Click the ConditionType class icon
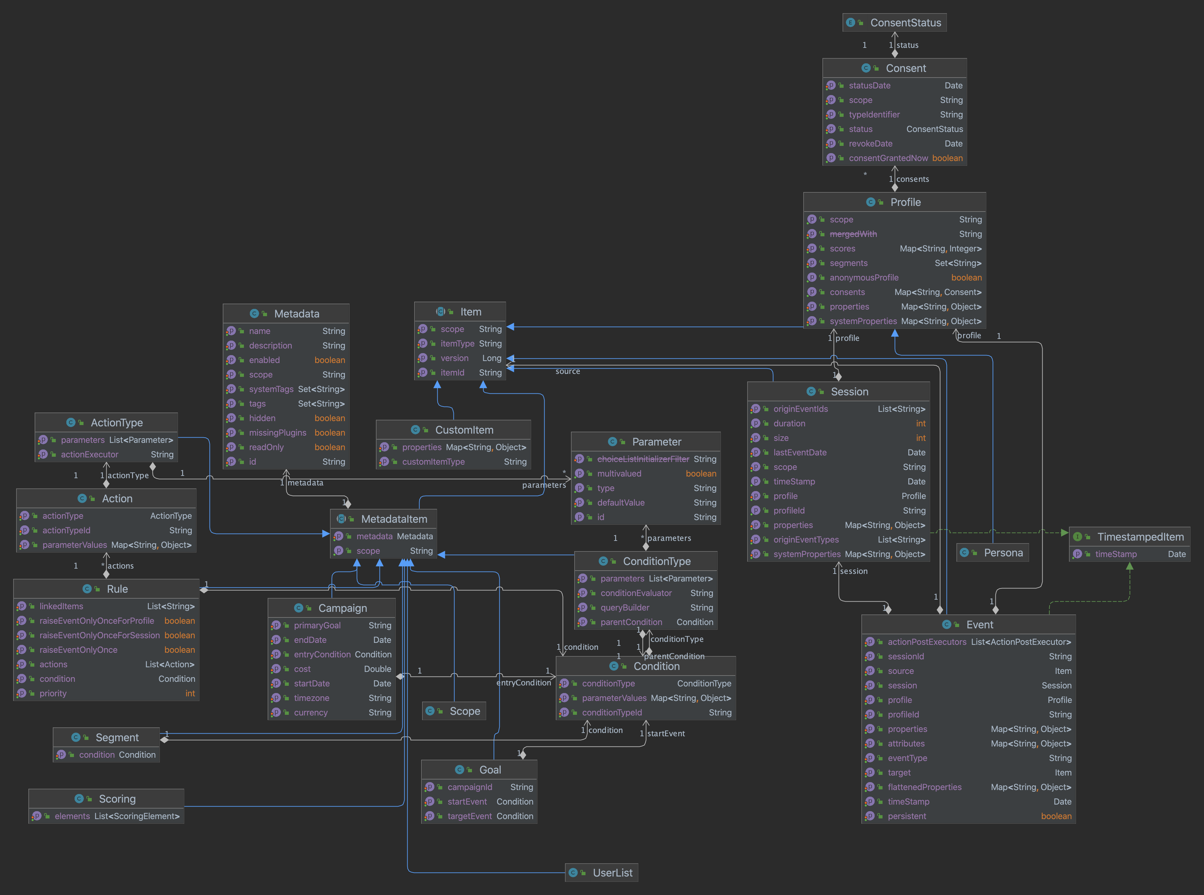 pyautogui.click(x=604, y=561)
